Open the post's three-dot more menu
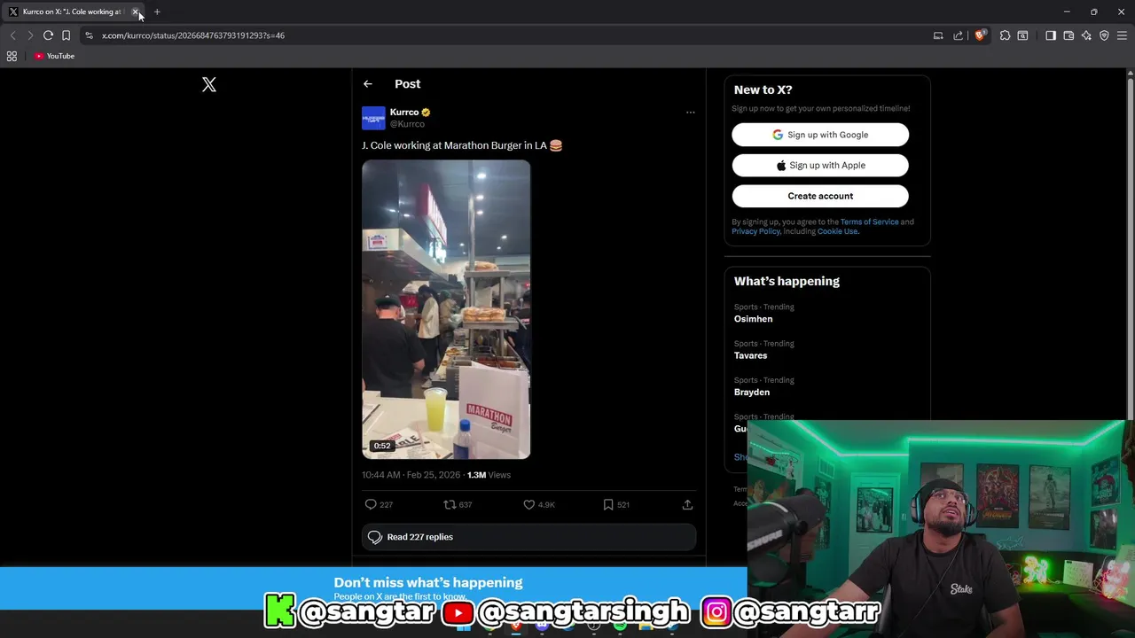1135x638 pixels. [x=690, y=113]
